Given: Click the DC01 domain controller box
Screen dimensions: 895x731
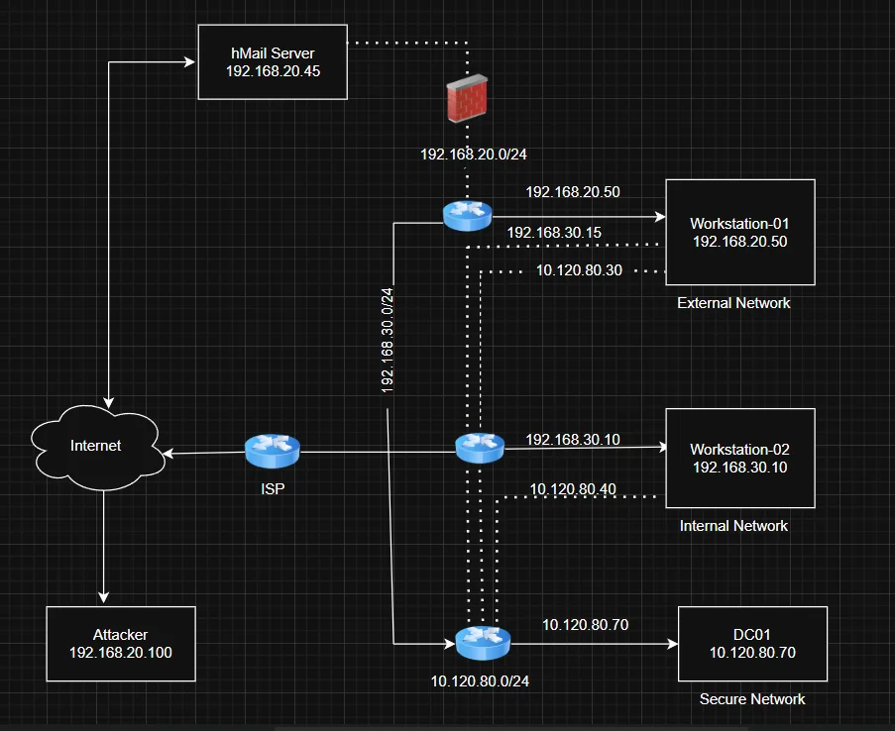Looking at the screenshot, I should coord(751,644).
